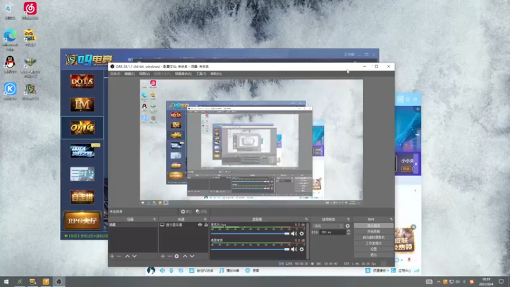This screenshot has height=287, width=510.
Task: Click the audio mixer vertical scrollbar
Action: pyautogui.click(x=307, y=241)
